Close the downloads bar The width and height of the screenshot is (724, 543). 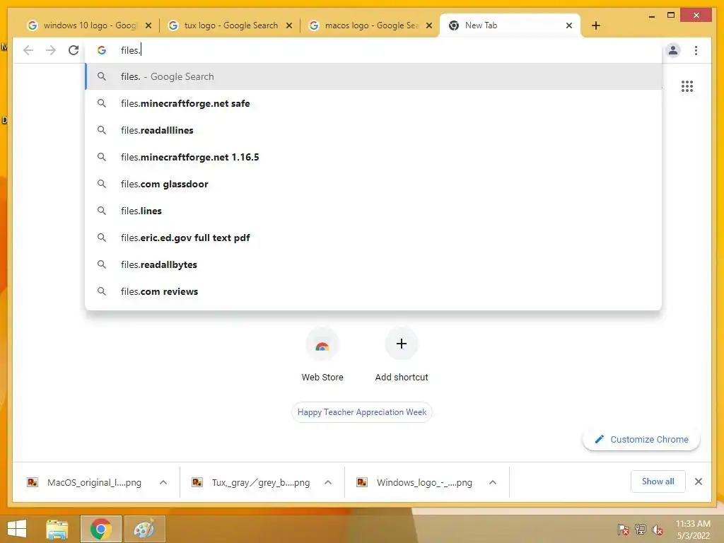click(x=698, y=481)
